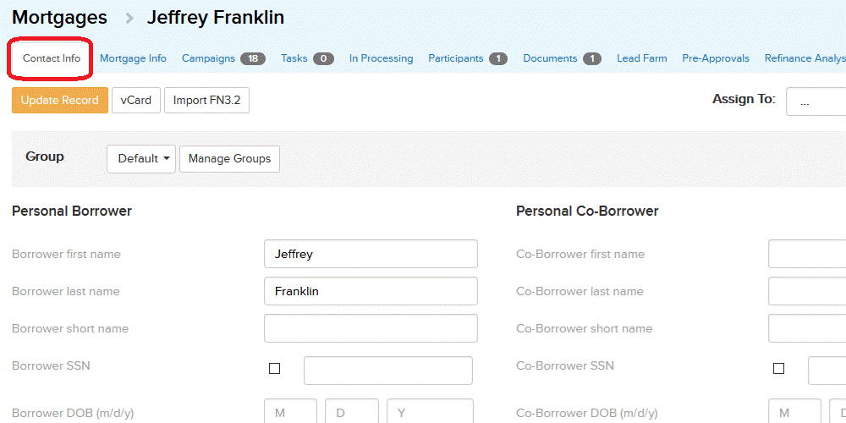This screenshot has width=846, height=423.
Task: Click the Documents count badge 1
Action: [x=592, y=59]
